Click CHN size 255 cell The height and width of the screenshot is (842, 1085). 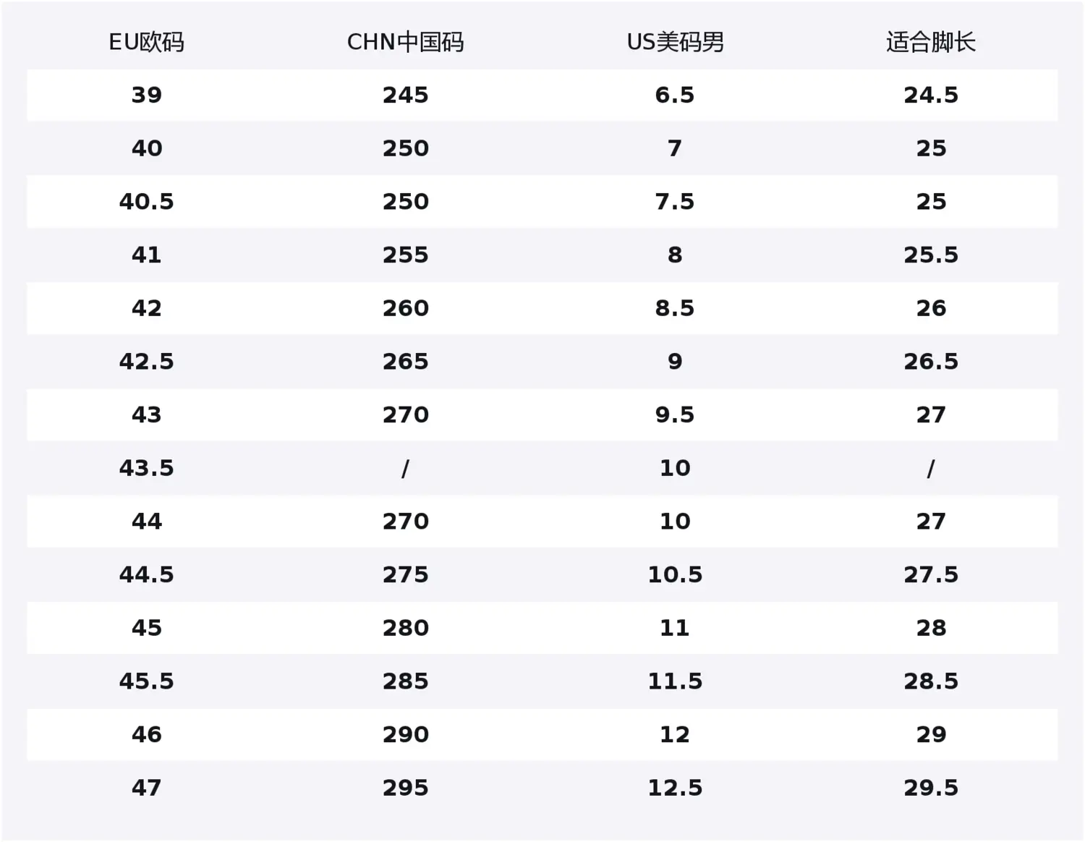pyautogui.click(x=406, y=255)
